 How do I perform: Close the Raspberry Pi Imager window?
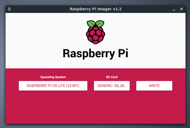[181, 9]
